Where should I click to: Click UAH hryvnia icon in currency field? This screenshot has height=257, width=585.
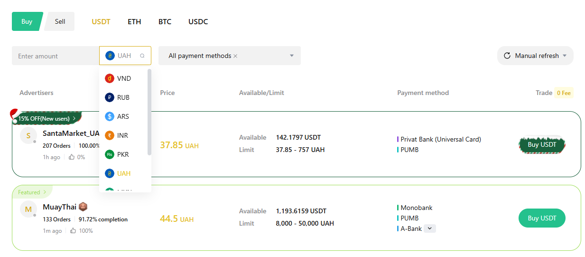110,56
